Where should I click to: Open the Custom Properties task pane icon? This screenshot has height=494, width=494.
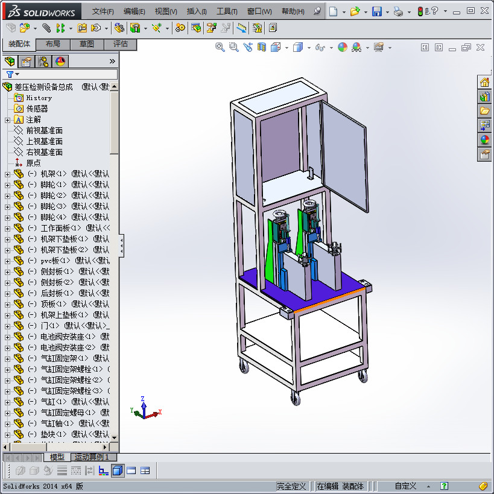point(484,154)
